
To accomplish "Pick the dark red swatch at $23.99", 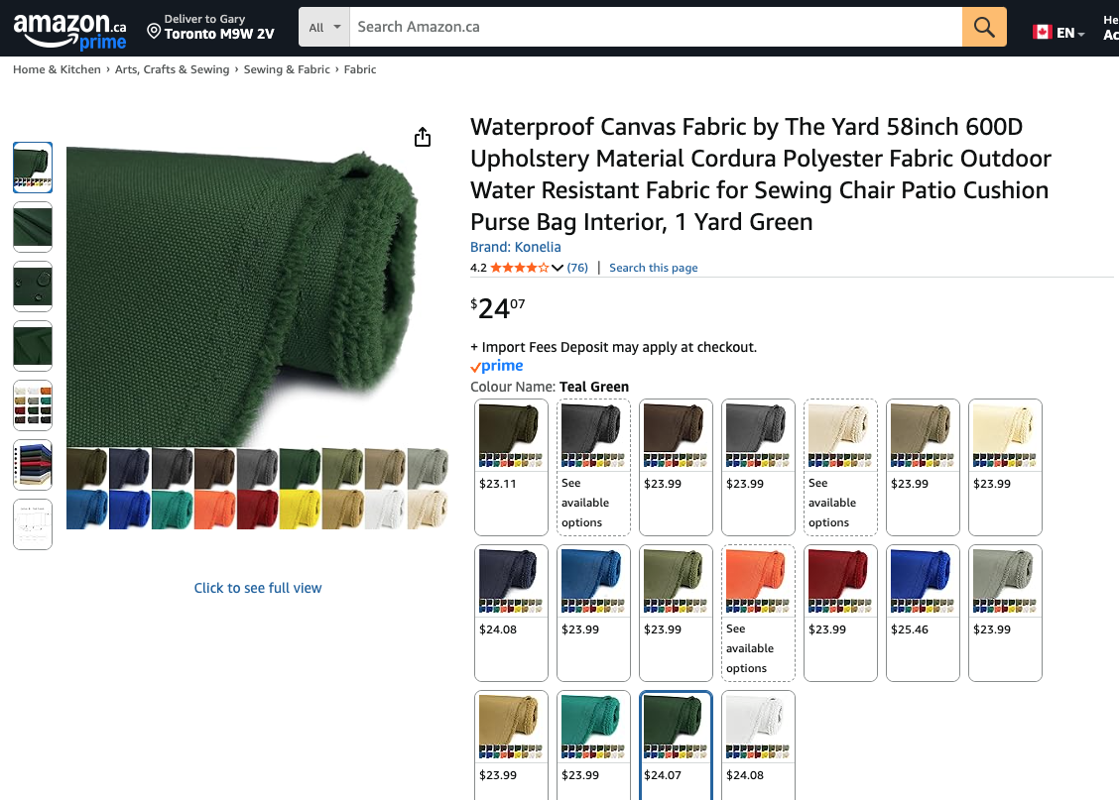I will point(841,612).
